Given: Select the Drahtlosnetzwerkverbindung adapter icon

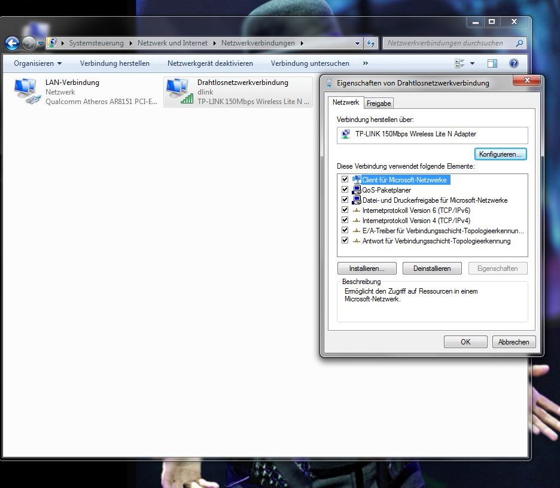Looking at the screenshot, I should pos(179,91).
